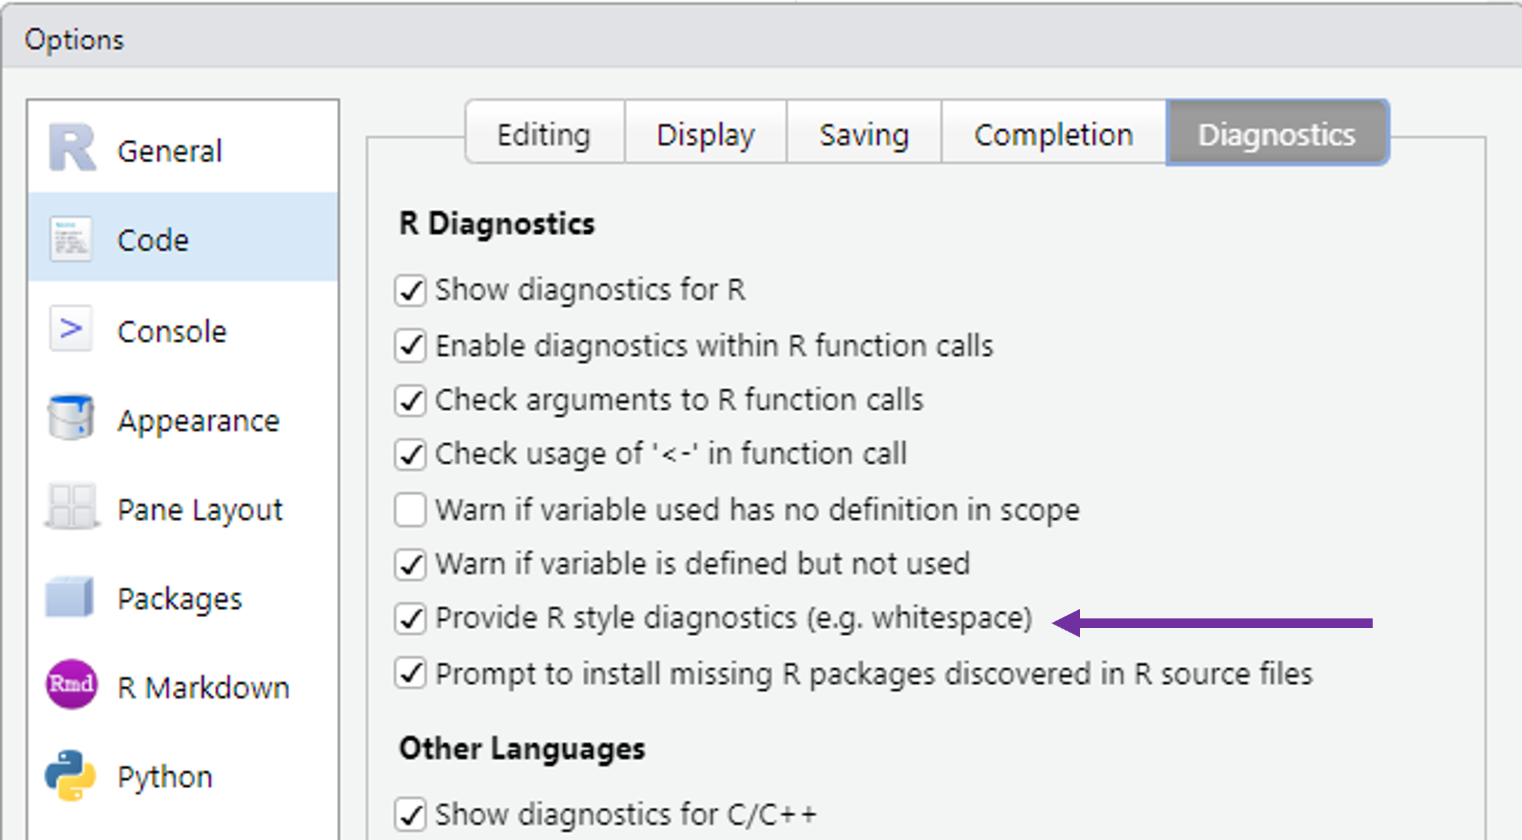The height and width of the screenshot is (840, 1522).
Task: Uncheck Check arguments to R function calls
Action: pos(411,400)
